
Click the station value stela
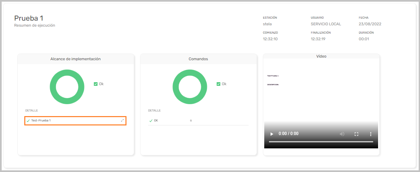point(267,24)
